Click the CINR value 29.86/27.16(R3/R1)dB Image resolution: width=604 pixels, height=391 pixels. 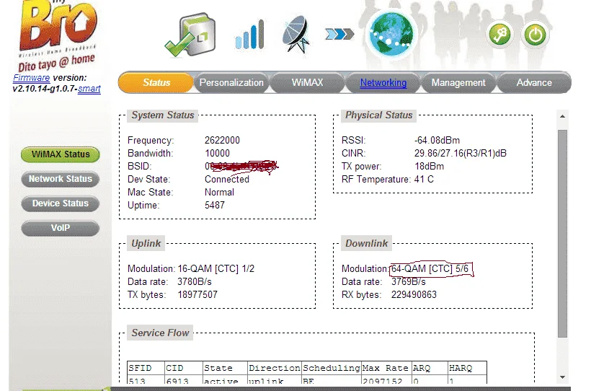pyautogui.click(x=461, y=154)
